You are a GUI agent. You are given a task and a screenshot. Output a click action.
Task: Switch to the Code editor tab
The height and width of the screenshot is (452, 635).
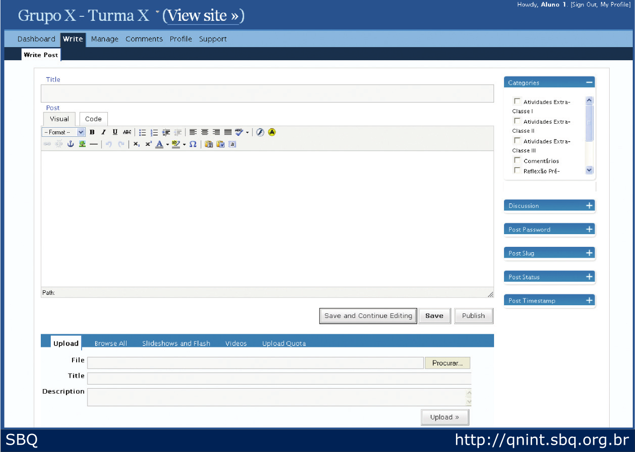[93, 119]
